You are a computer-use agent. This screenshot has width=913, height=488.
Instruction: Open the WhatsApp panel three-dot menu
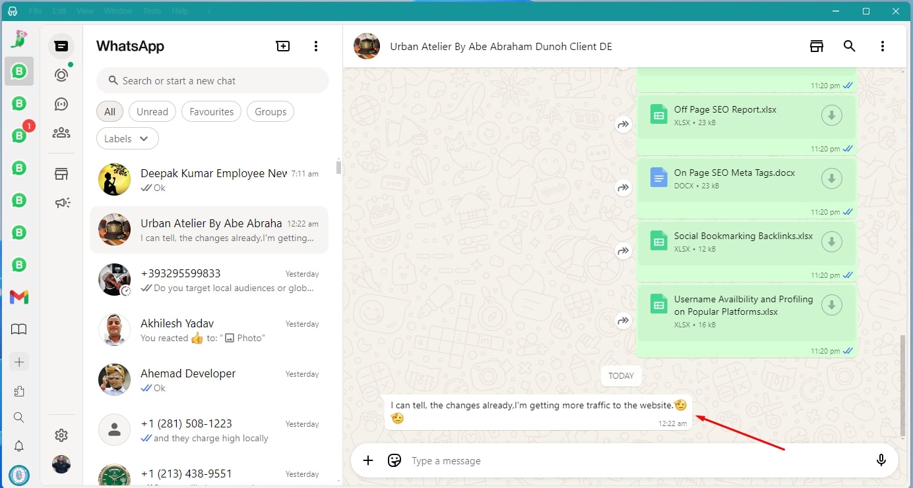(x=316, y=46)
